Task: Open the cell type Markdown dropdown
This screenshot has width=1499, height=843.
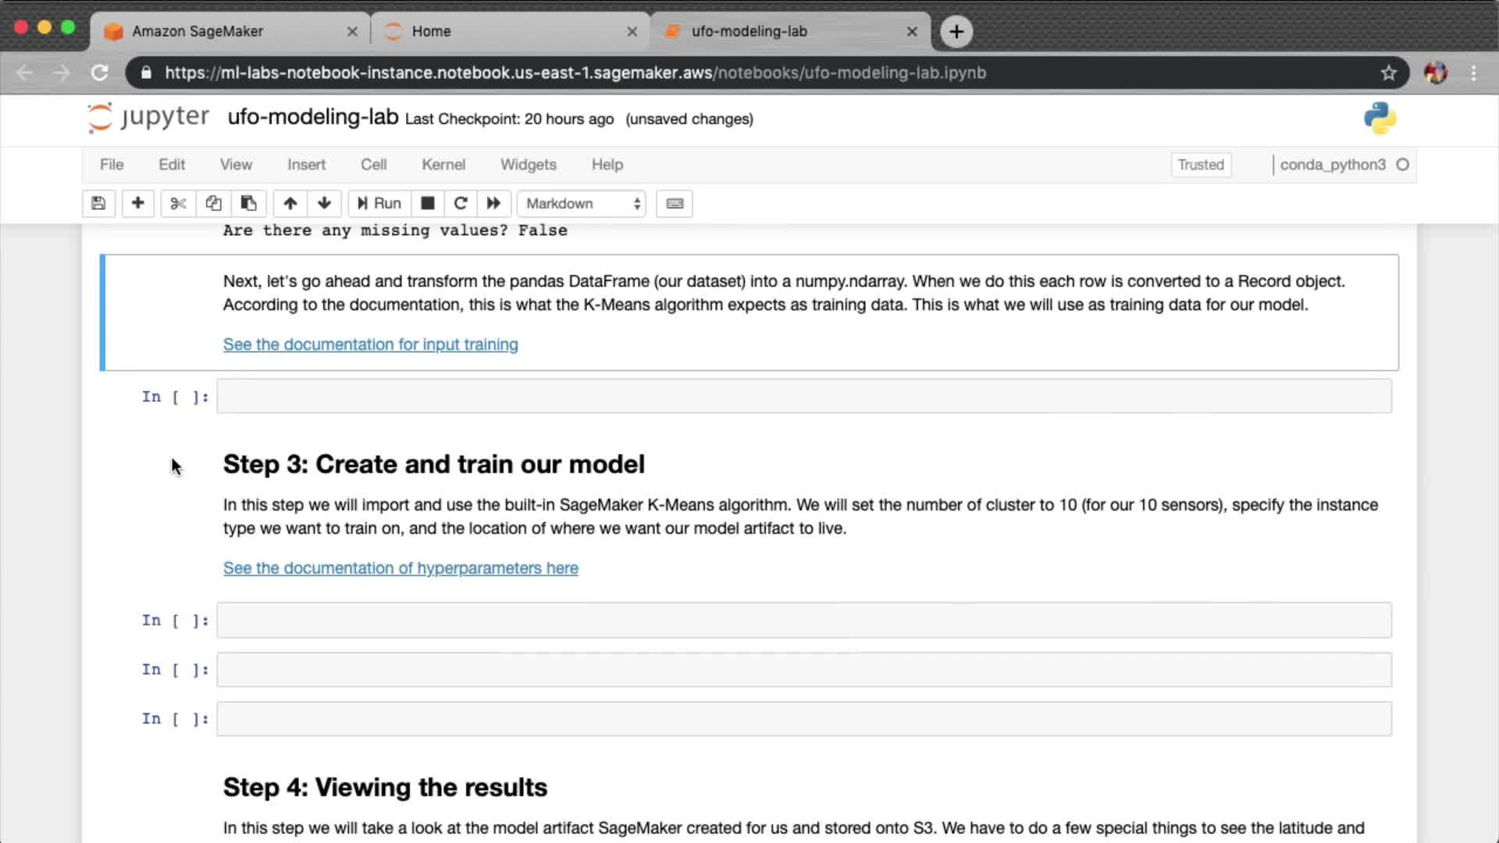Action: coord(582,204)
